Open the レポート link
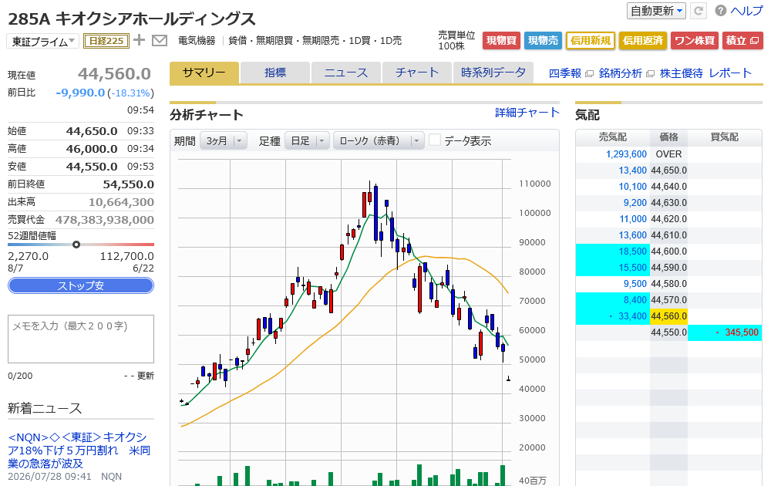771x486 pixels. [730, 73]
